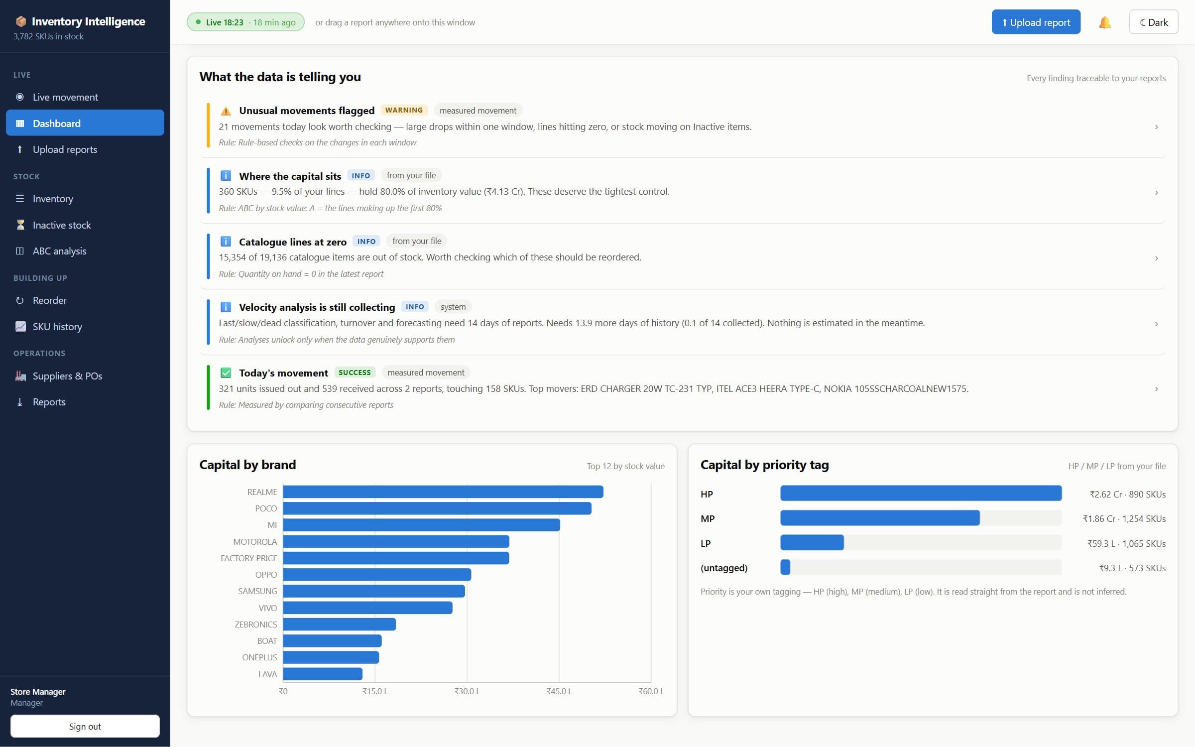
Task: Click the Inventory list icon
Action: (20, 199)
